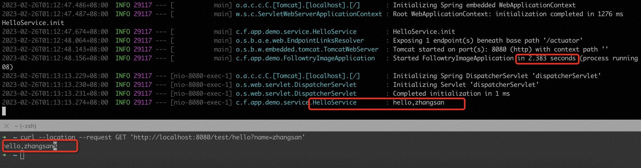Click the solid block cursor in the log pane
This screenshot has height=168, width=641.
(x=4, y=111)
